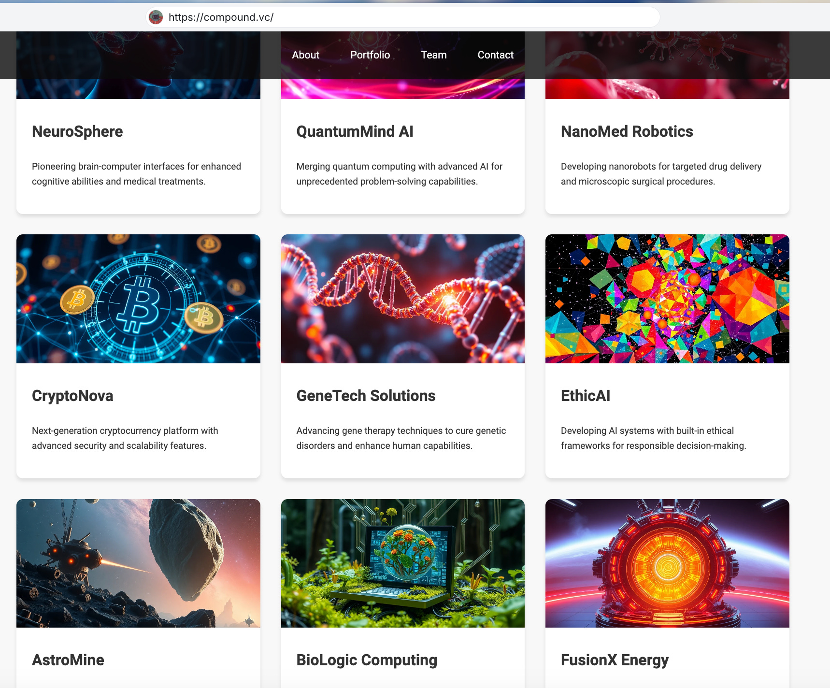Go to the Portfolio nav link
Viewport: 830px width, 688px height.
(x=370, y=55)
